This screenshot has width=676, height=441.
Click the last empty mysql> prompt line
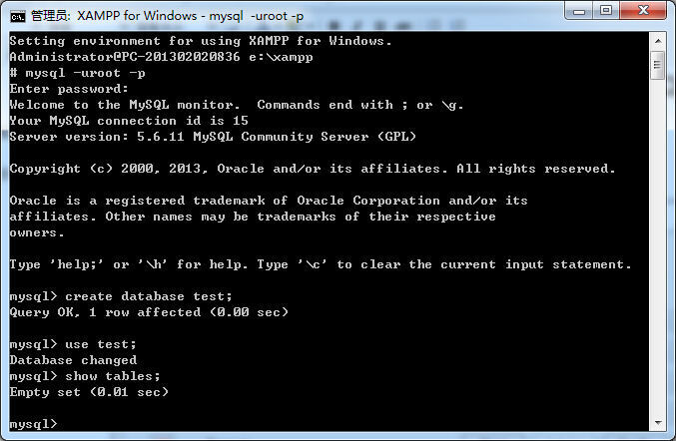34,424
